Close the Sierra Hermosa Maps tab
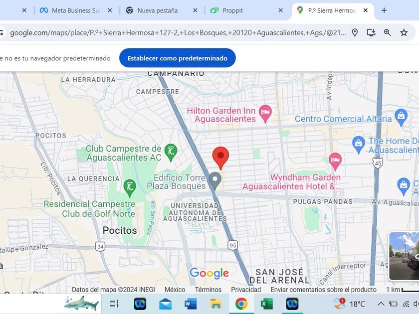Image resolution: width=419 pixels, height=314 pixels. pos(366,10)
